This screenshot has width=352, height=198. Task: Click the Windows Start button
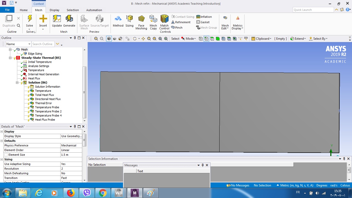coord(6,193)
